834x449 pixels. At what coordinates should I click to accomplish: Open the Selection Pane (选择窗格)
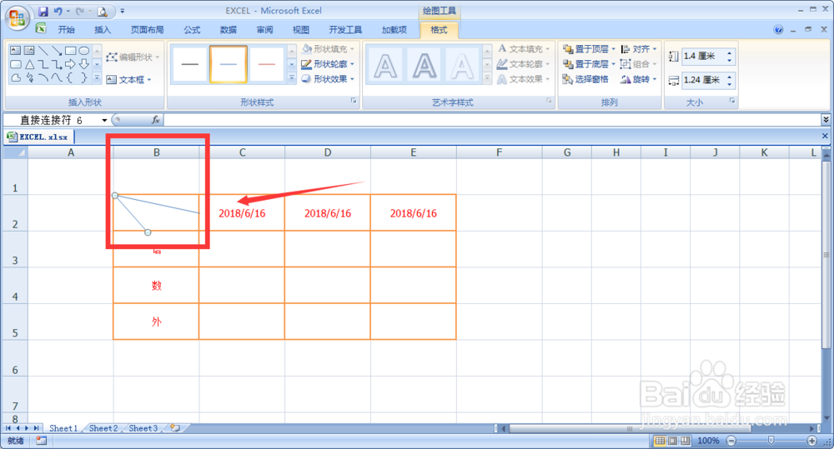coord(585,79)
